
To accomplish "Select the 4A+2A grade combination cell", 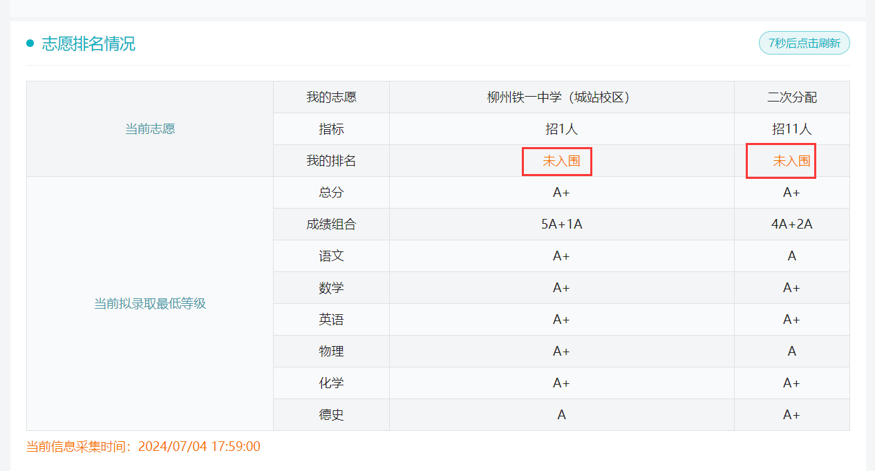I will (x=791, y=224).
